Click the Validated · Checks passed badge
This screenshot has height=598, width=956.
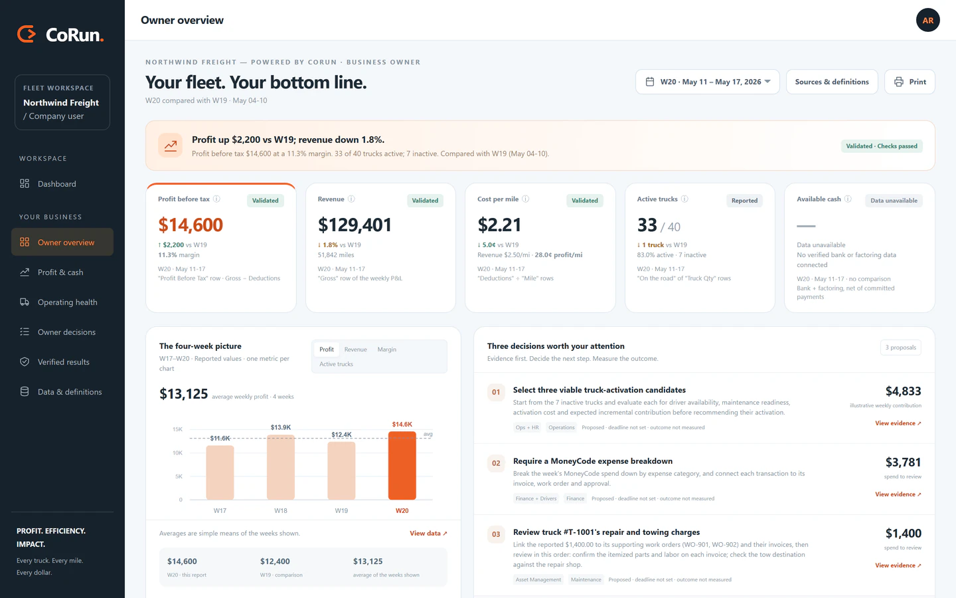882,146
